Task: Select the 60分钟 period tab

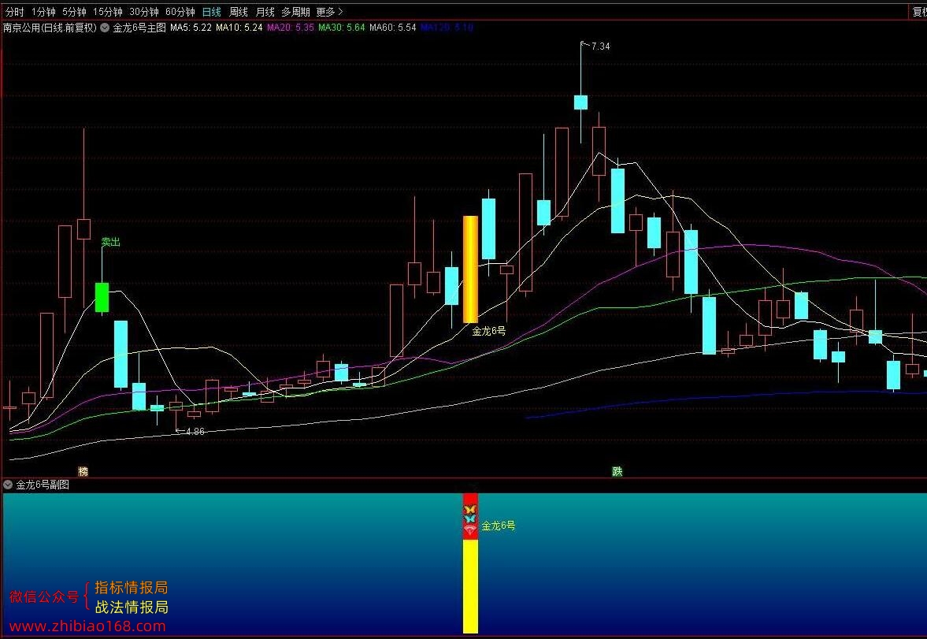Action: tap(180, 12)
